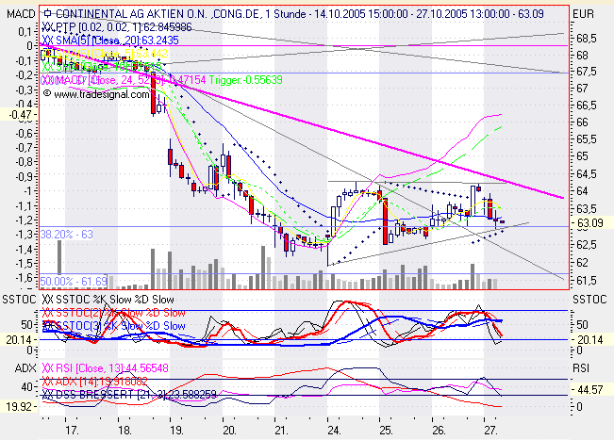Select the black SSTOC %K Slow %D Slow legend
Image resolution: width=614 pixels, height=440 pixels.
point(108,300)
